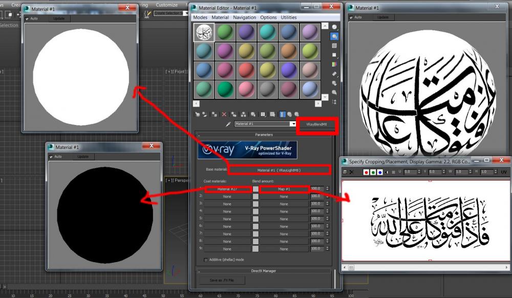Toggle the Backlight icon in Material Editor
The width and height of the screenshot is (512, 298).
point(334,36)
